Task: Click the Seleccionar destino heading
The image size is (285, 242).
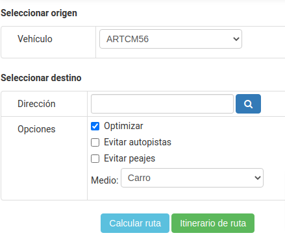Action: tap(41, 78)
